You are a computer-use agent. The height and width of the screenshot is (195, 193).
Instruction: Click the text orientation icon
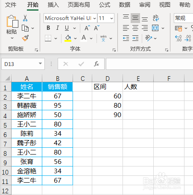pyautogui.click(x=149, y=38)
